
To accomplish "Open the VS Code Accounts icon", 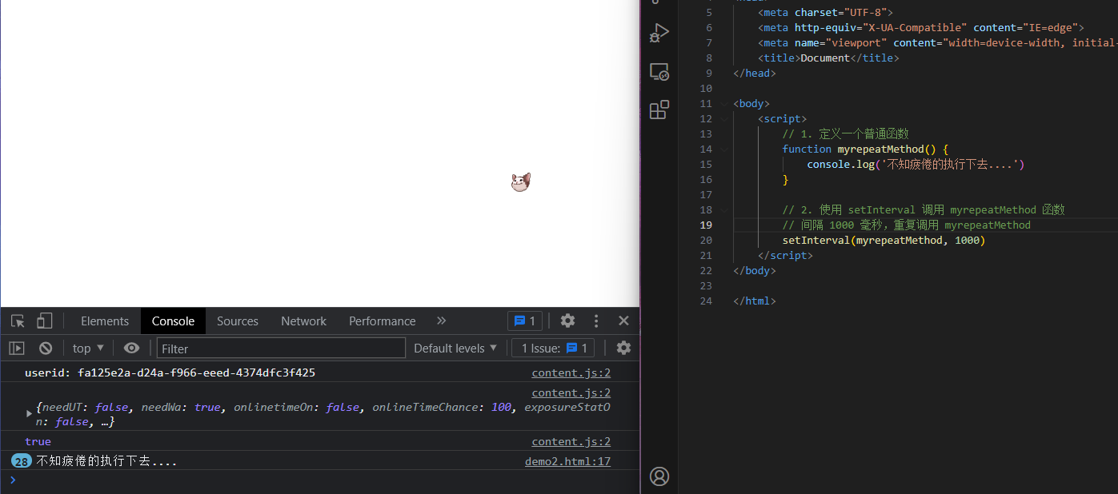I will (x=659, y=476).
